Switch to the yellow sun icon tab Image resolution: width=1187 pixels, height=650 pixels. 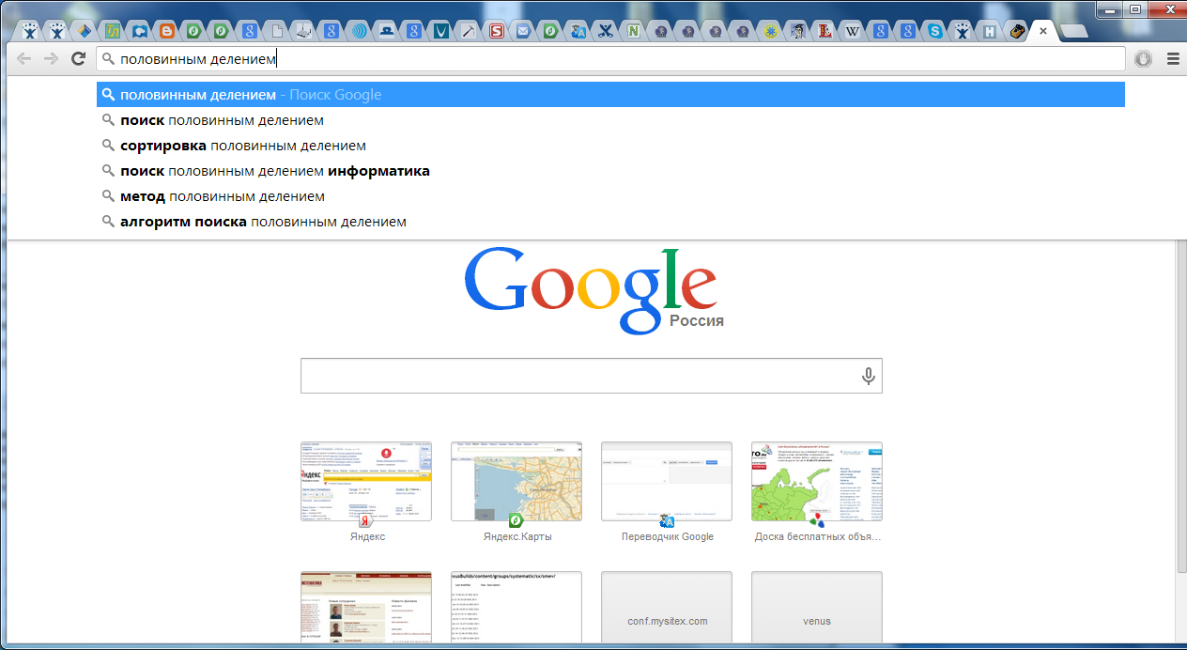click(x=770, y=31)
